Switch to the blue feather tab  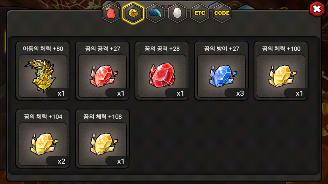click(x=155, y=13)
